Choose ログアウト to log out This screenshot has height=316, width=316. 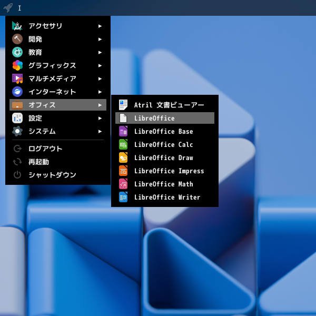[45, 149]
